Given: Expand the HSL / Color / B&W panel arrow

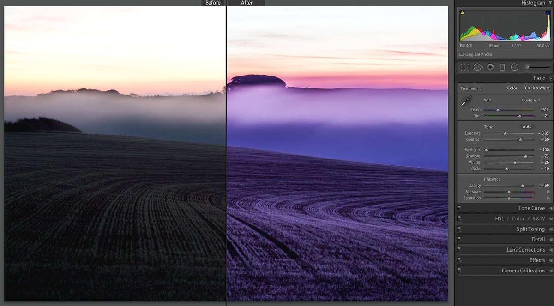Looking at the screenshot, I should pyautogui.click(x=550, y=218).
